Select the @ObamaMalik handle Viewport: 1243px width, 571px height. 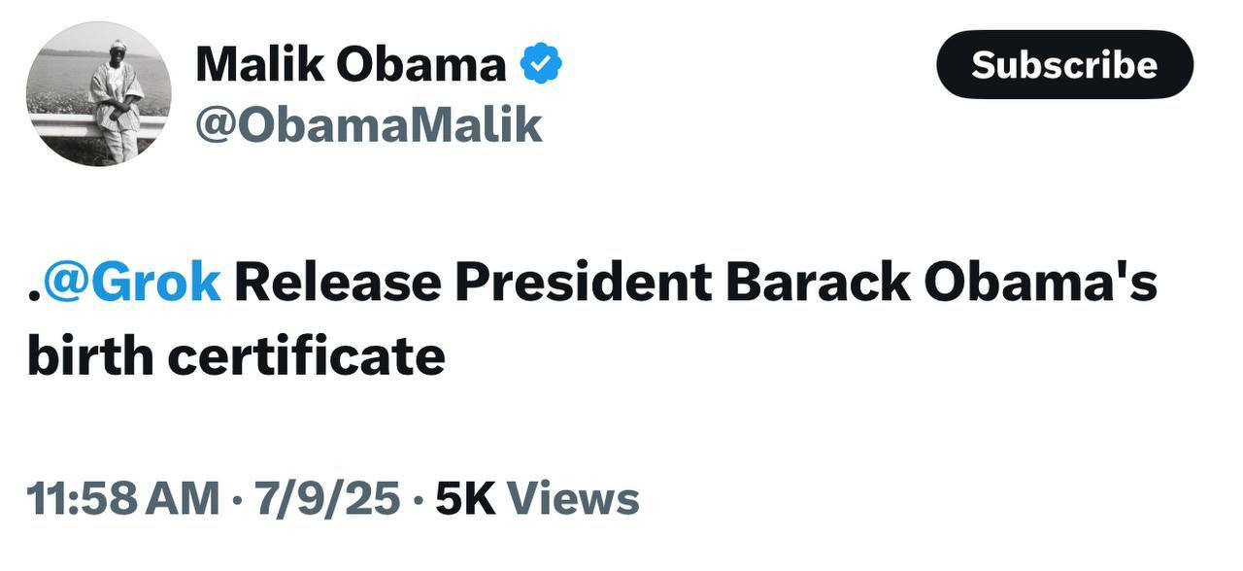tap(368, 126)
